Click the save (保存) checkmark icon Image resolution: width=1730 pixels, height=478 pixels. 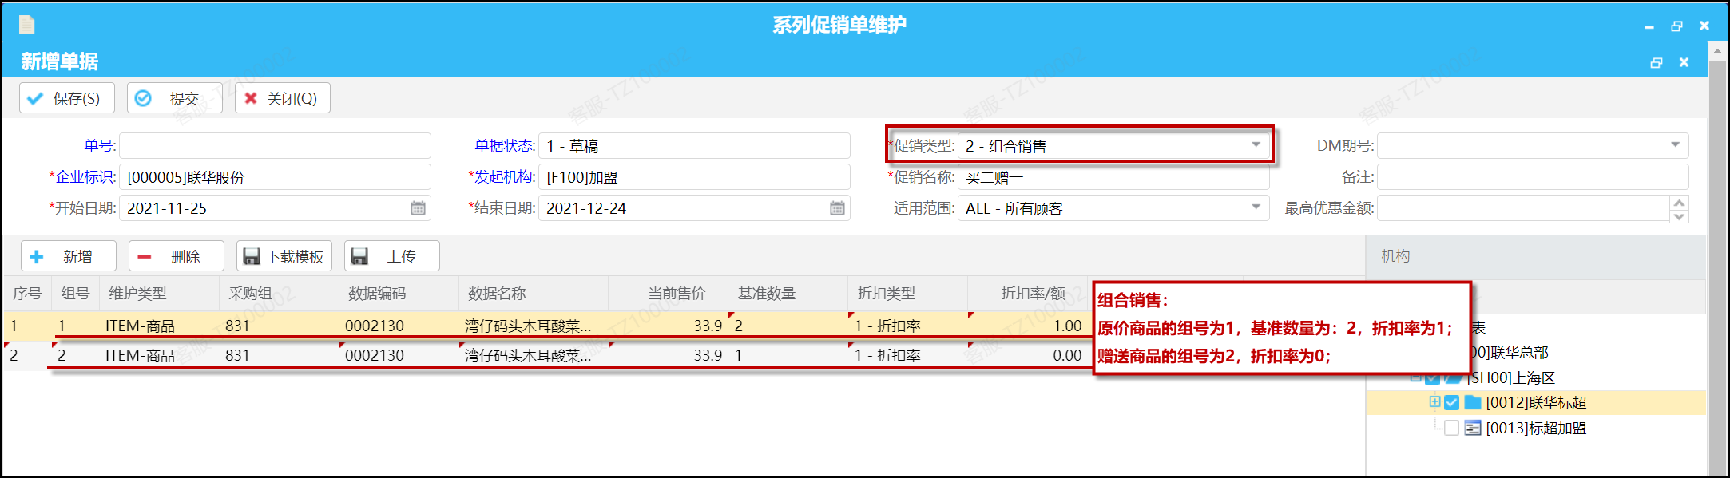point(35,98)
